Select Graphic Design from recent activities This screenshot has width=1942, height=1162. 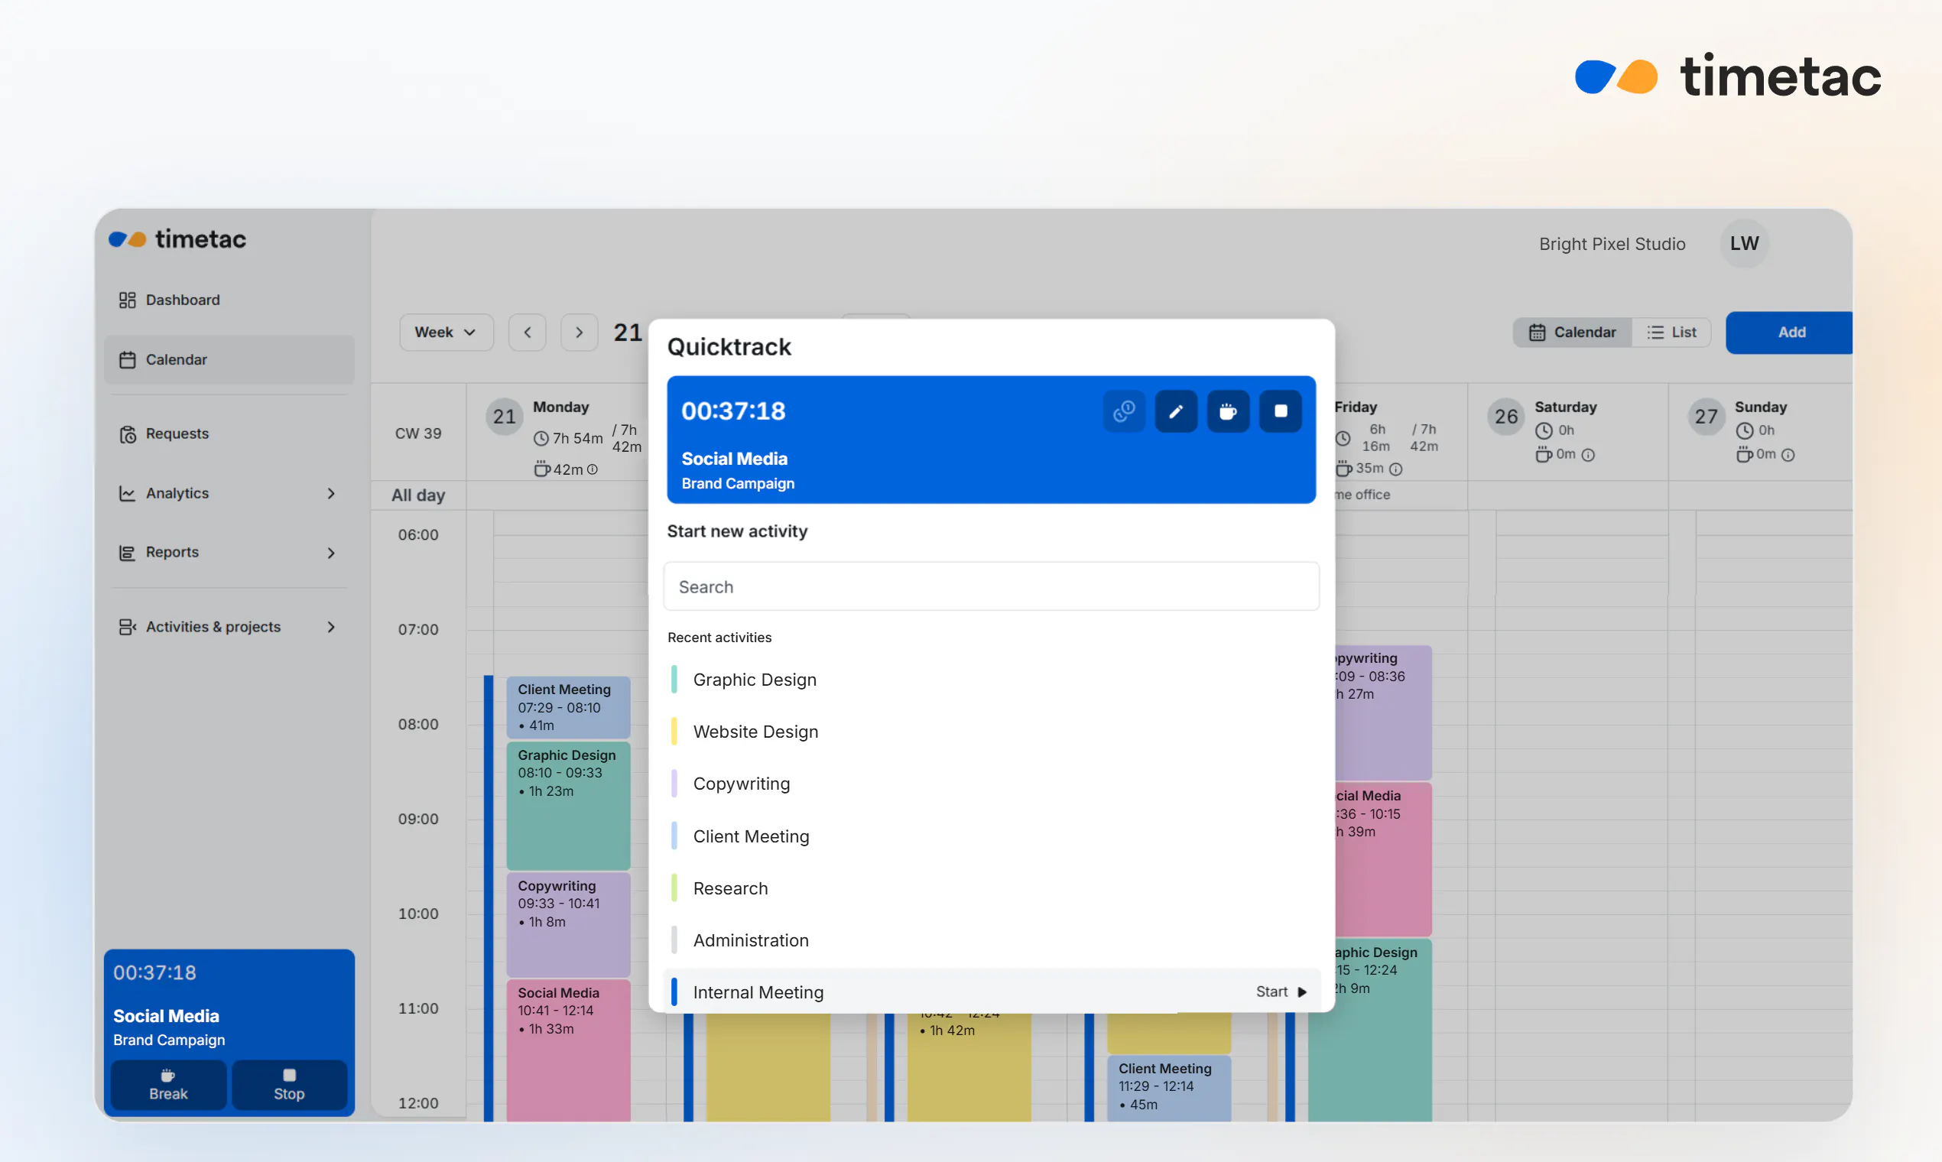[991, 680]
